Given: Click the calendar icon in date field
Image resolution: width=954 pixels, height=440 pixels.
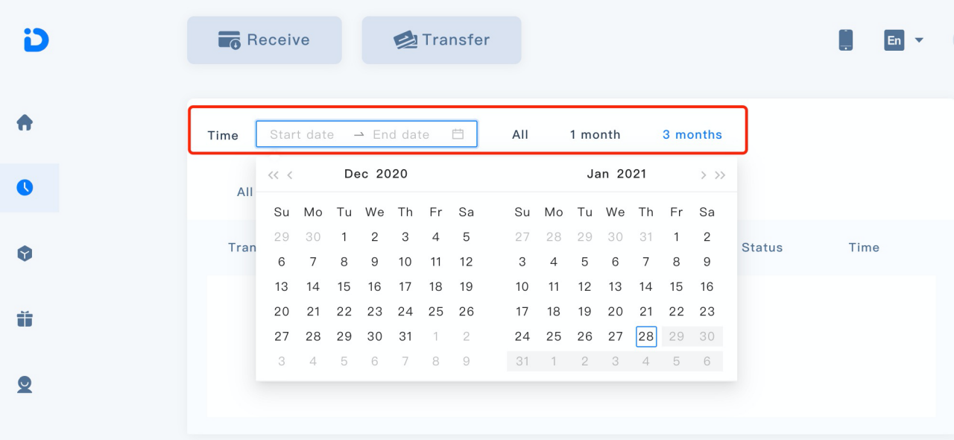Looking at the screenshot, I should 458,134.
